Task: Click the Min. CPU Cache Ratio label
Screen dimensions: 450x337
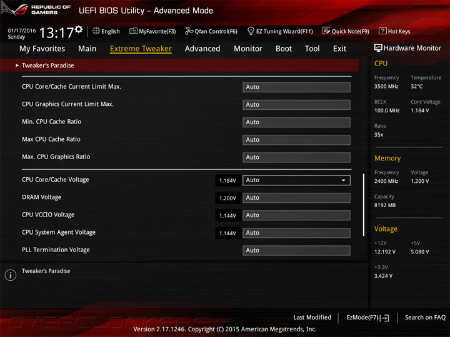Action: [x=52, y=122]
